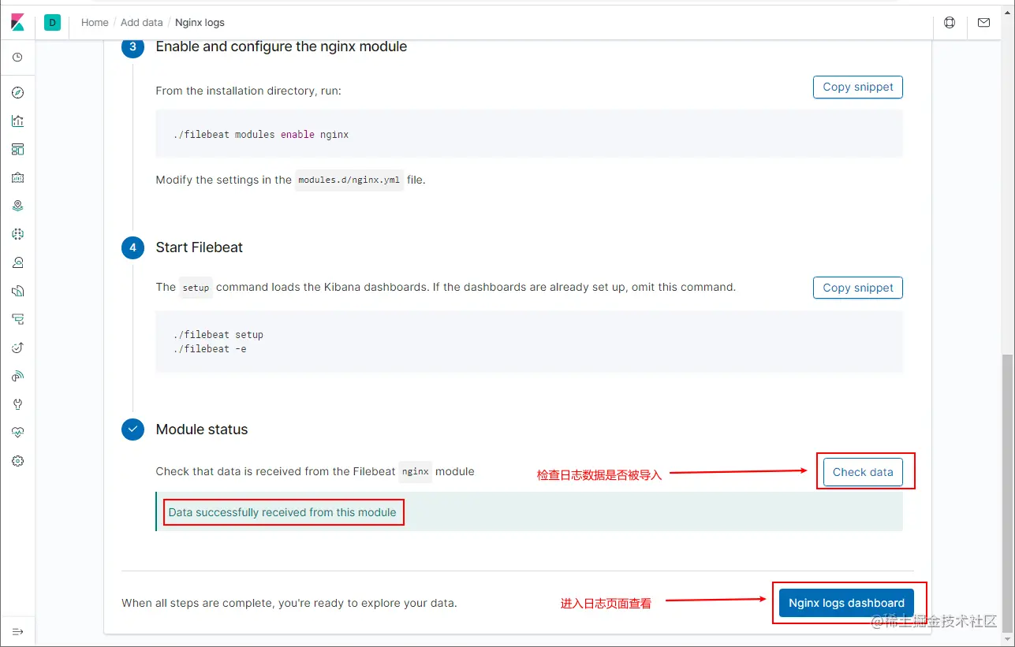Open the help menu icon in header
Image resolution: width=1015 pixels, height=647 pixels.
(x=950, y=23)
